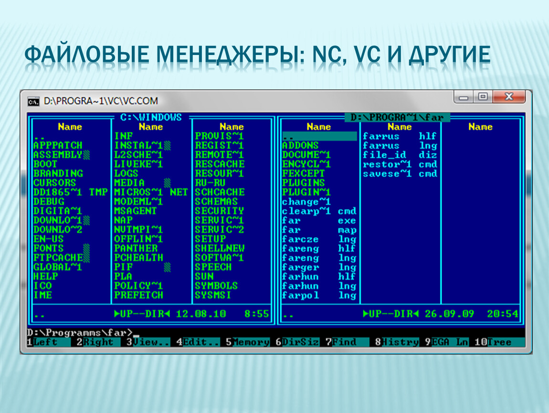Viewport: 549px width, 413px height.
Task: Select the far exe file
Action: pos(319,220)
